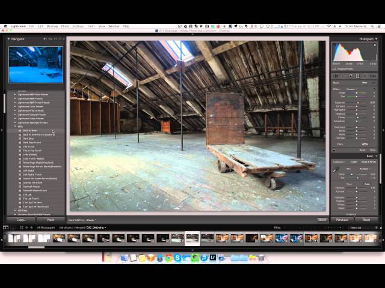Select the Red Eye Correction tool

[351, 76]
